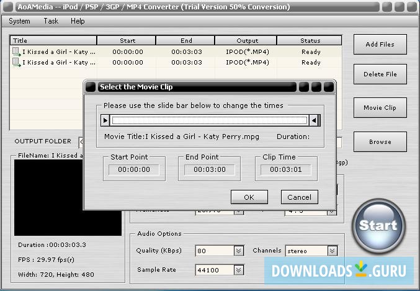This screenshot has height=291, width=420.
Task: Expand the Sample Rate 44100 dropdown
Action: [238, 270]
